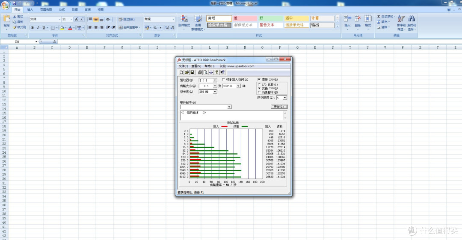The height and width of the screenshot is (240, 462).
Task: Click Copy (复制) in Excel clipboard group
Action: click(18, 22)
